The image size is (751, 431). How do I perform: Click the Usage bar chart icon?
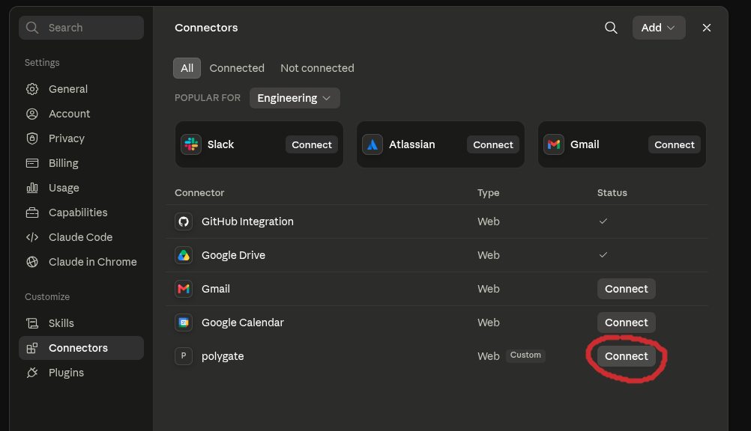pos(32,188)
